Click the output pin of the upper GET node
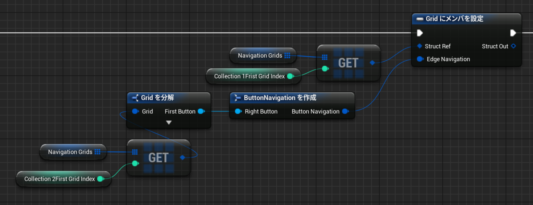533x205 pixels. click(372, 63)
